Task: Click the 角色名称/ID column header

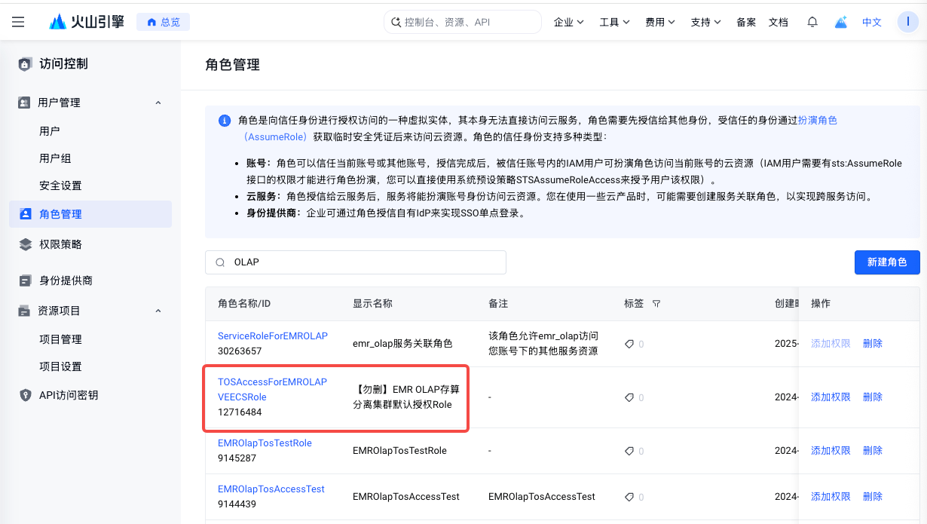Action: coord(244,303)
